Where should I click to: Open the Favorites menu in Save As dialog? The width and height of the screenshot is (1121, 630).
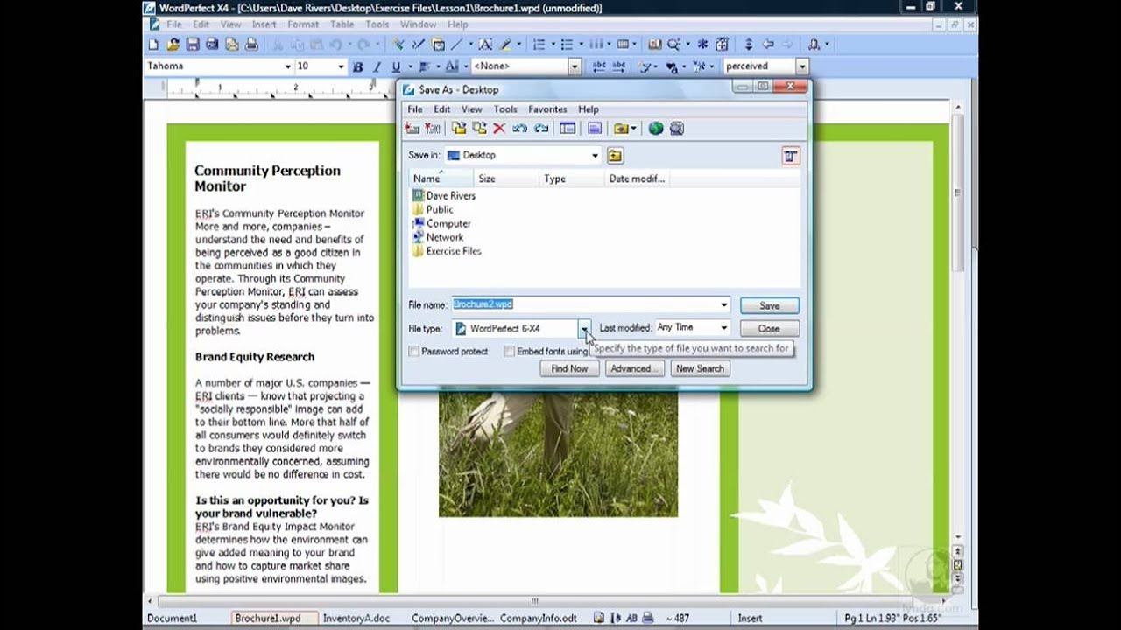(x=547, y=109)
